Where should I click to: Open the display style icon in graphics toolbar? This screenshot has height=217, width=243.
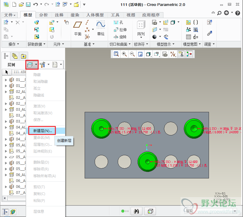pyautogui.click(x=149, y=54)
